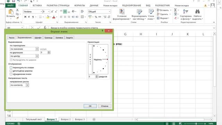Click the text orientation icon in the ribbon
The image size is (222, 125).
[73, 11]
